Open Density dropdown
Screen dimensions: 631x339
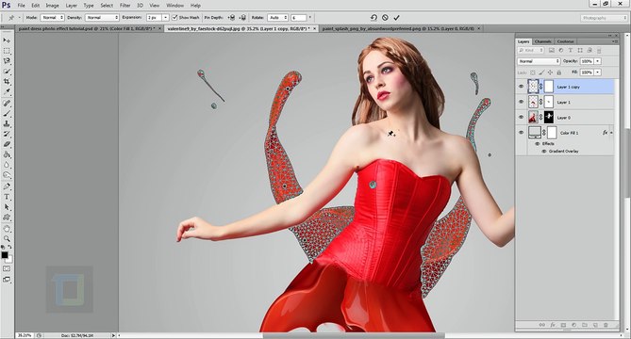102,18
